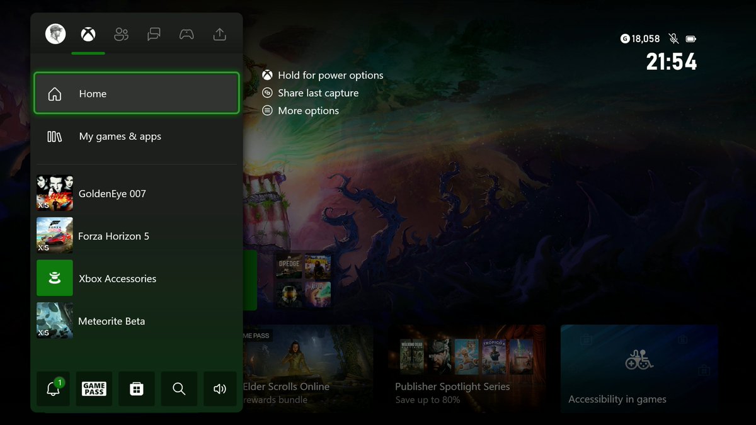Screen dimensions: 756x425
Task: Click the house icon on the Home row
Action: pos(55,94)
